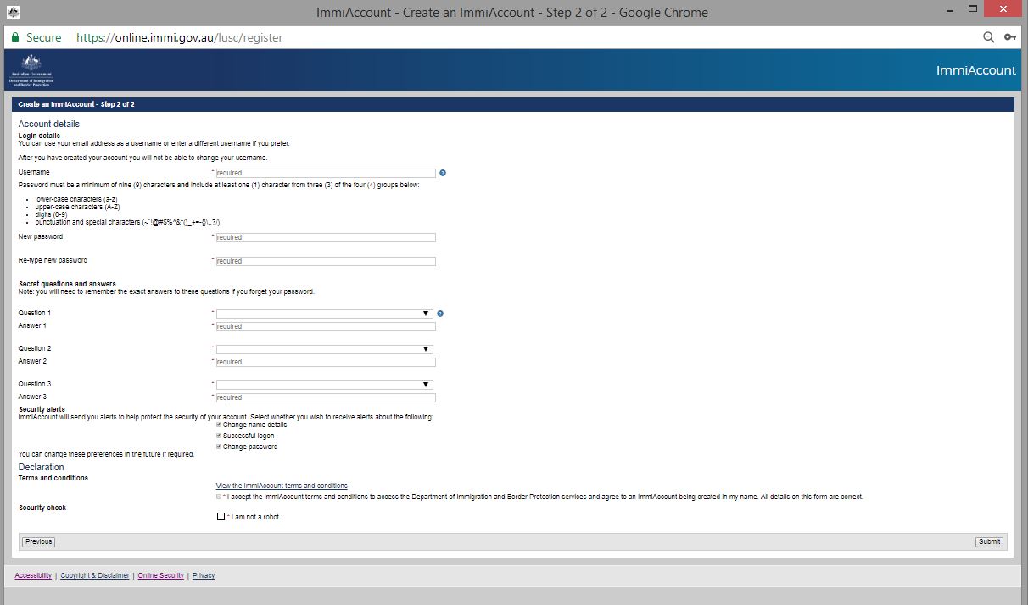
Task: Click the Australian Government crest logo
Action: coord(31,69)
